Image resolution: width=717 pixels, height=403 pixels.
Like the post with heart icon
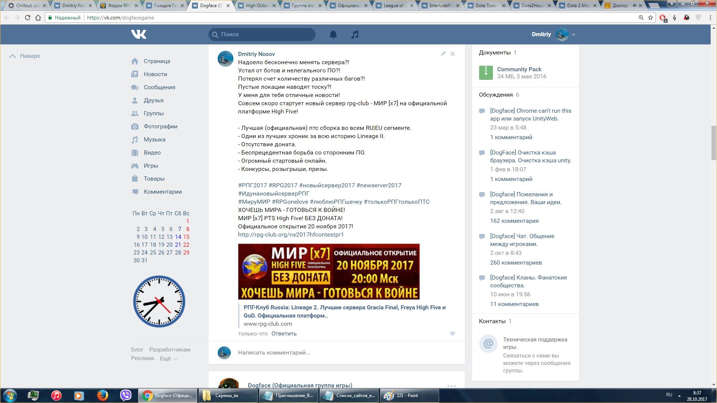pos(452,334)
